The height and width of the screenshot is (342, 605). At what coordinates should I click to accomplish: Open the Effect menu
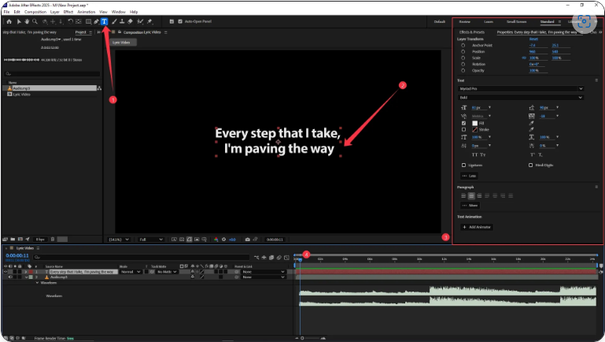tap(68, 12)
